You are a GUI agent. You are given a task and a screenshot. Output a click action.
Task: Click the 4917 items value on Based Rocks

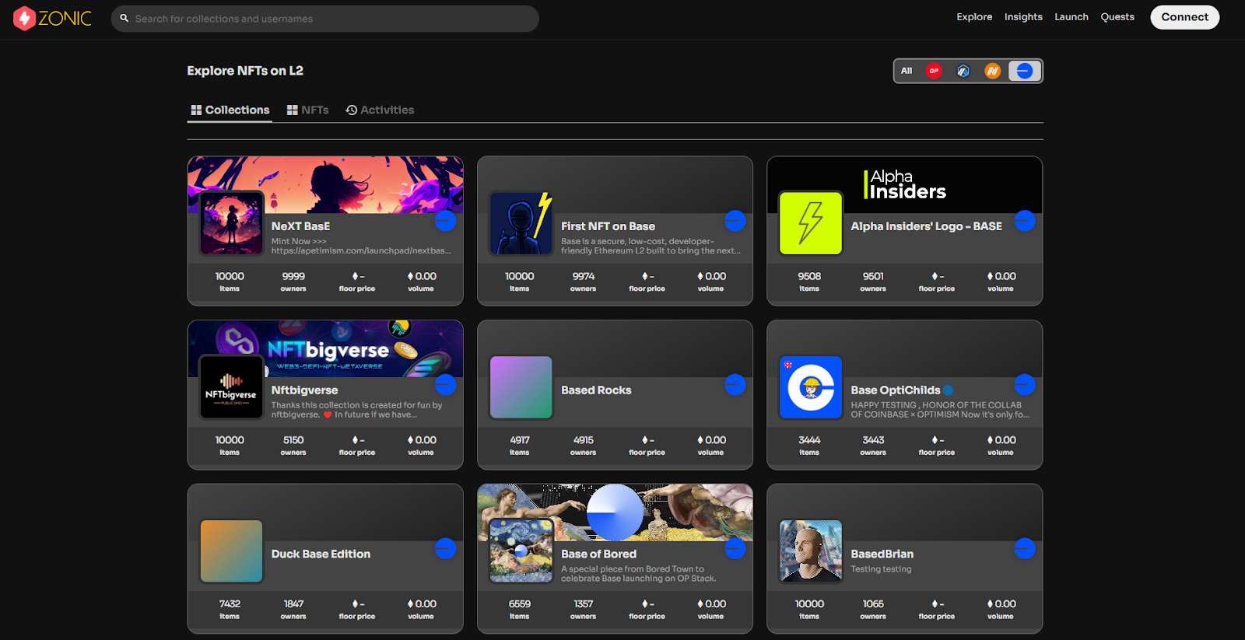(519, 440)
